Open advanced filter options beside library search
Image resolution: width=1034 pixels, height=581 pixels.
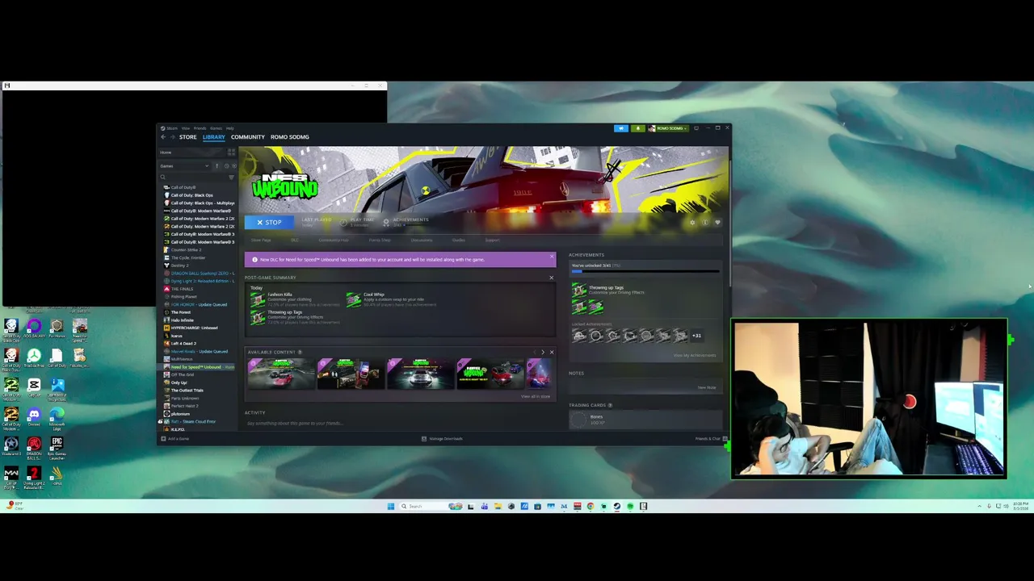pyautogui.click(x=232, y=177)
